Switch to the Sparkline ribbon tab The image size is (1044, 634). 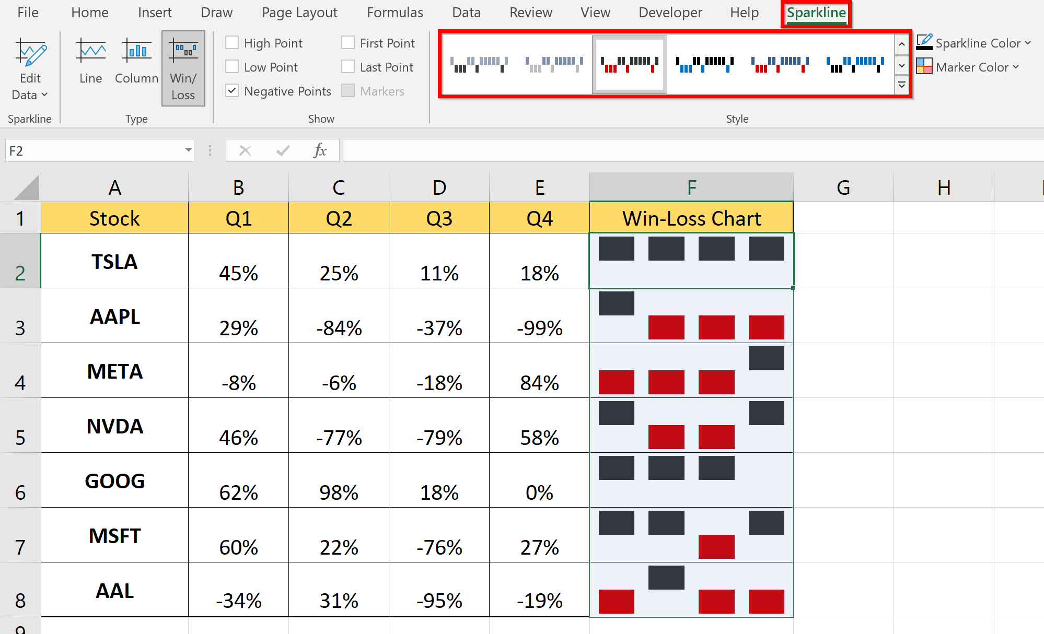tap(816, 12)
